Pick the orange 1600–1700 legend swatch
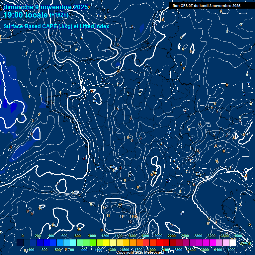The image size is (255, 255). (x=133, y=242)
